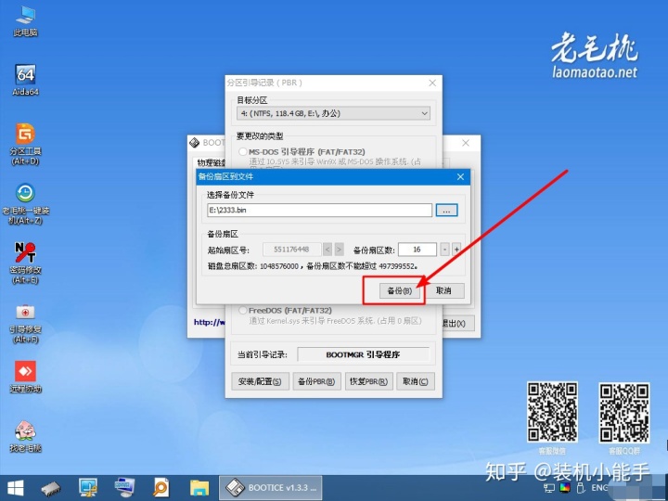
Task: Click the 备份(B) button
Action: click(399, 291)
